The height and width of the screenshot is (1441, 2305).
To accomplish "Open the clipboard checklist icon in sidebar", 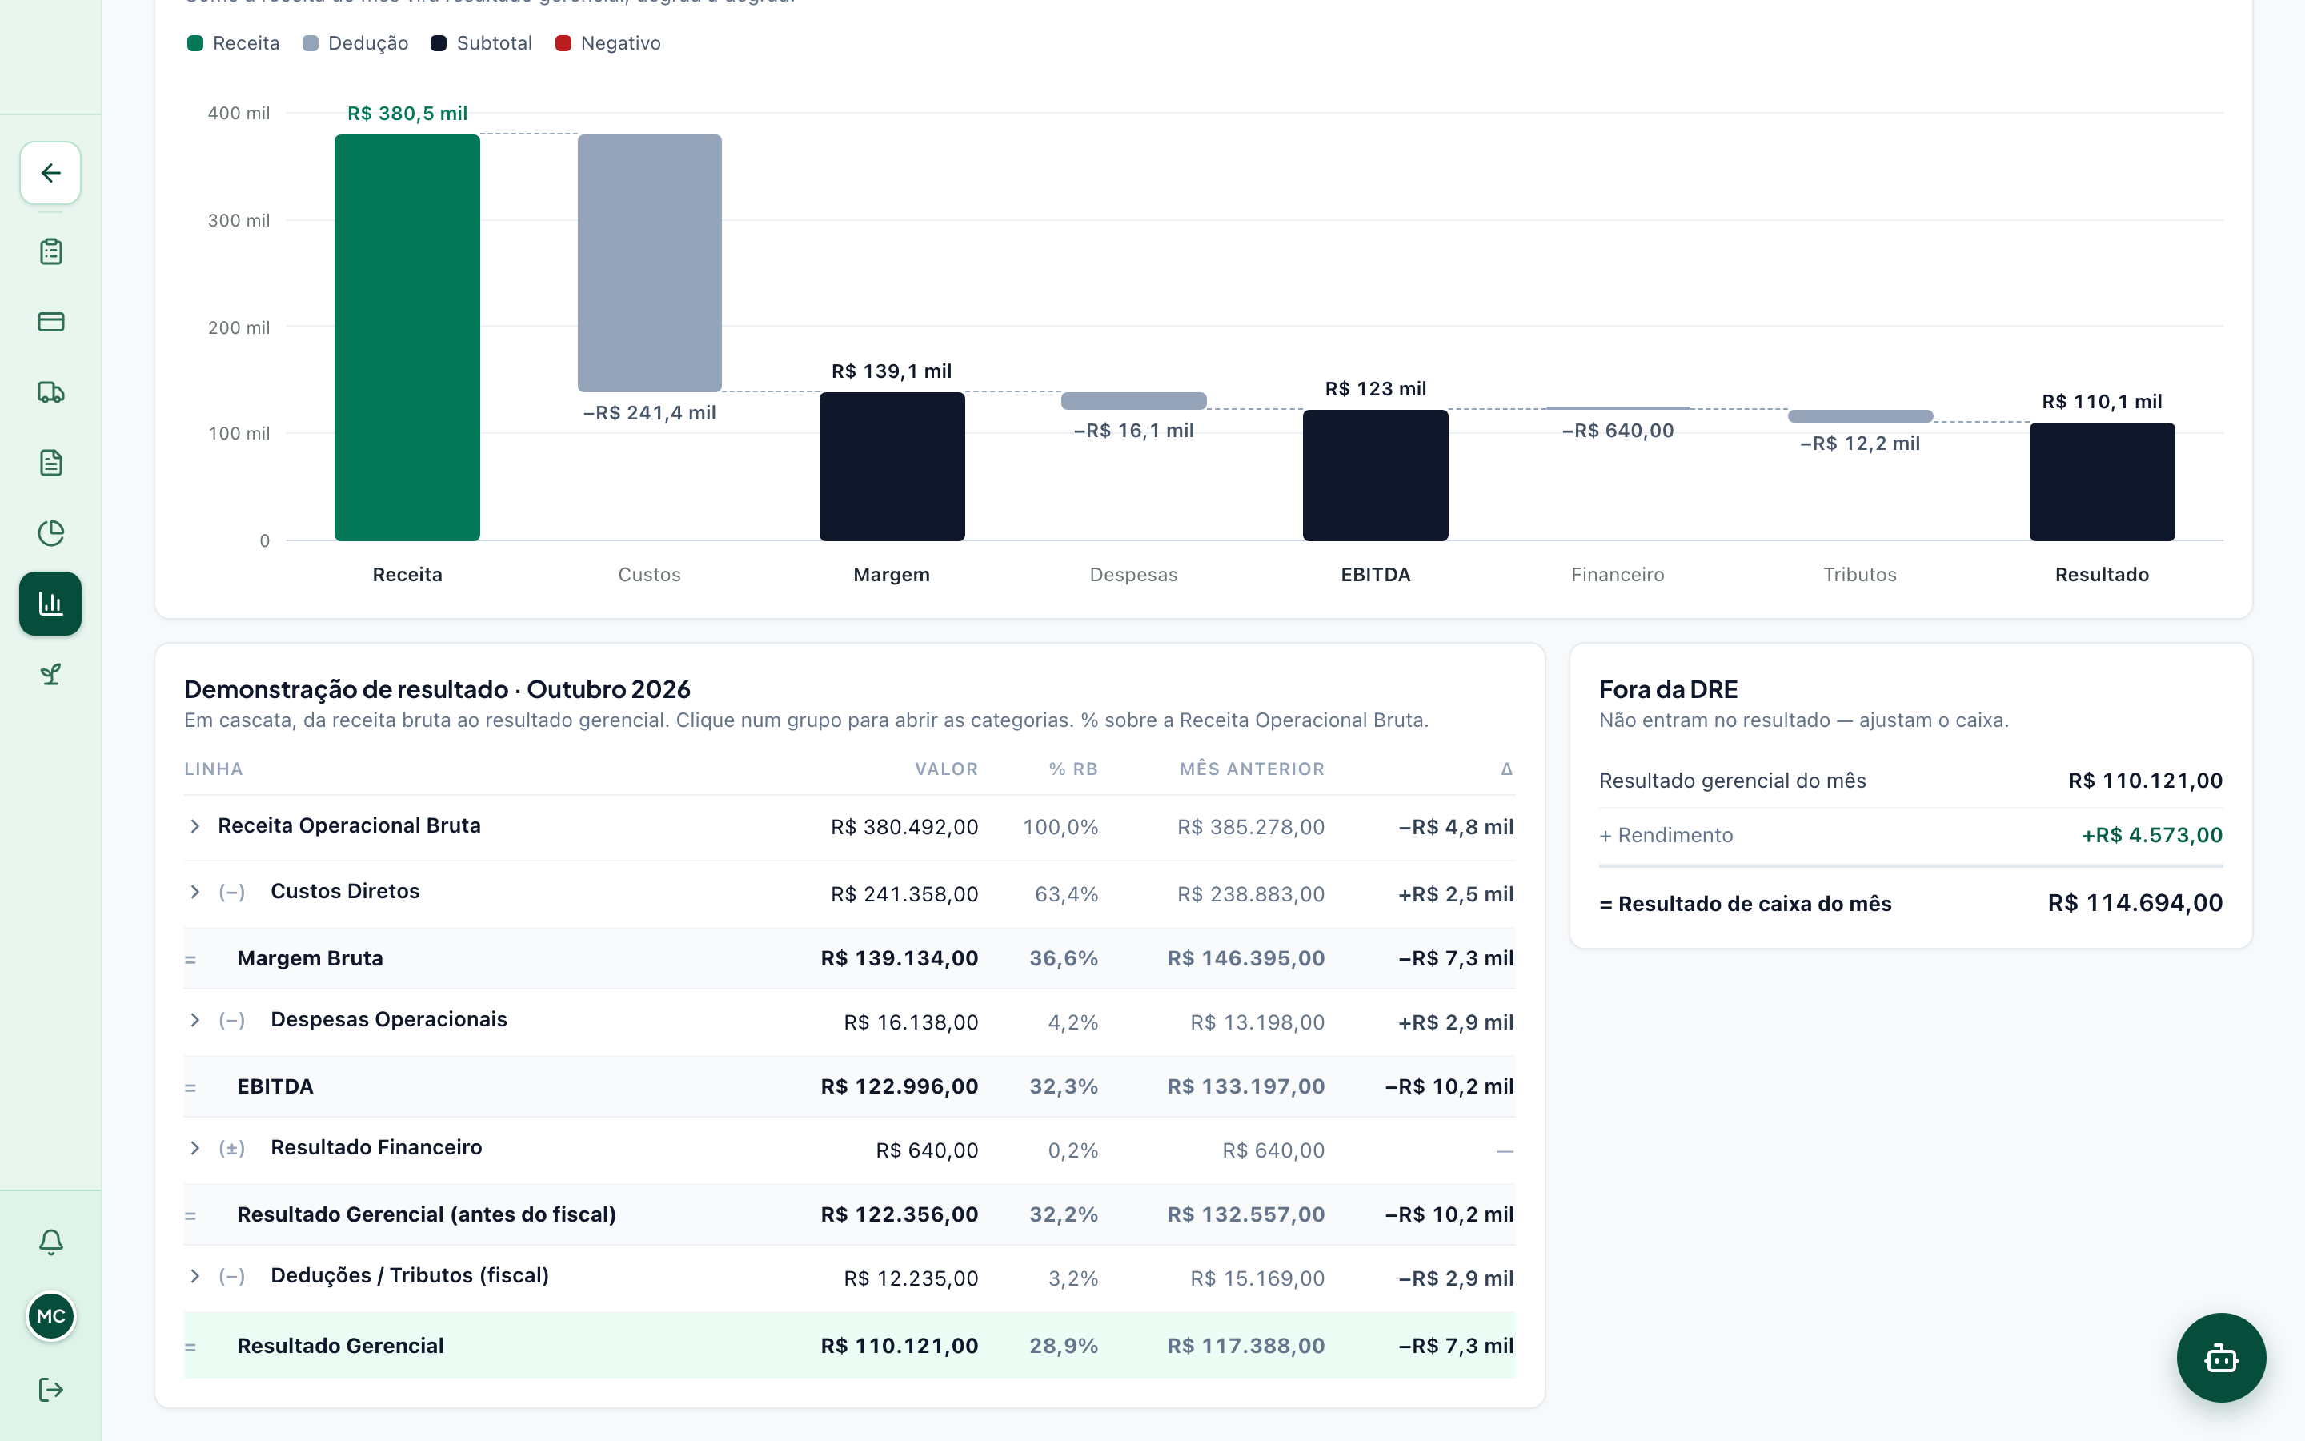I will coord(50,251).
